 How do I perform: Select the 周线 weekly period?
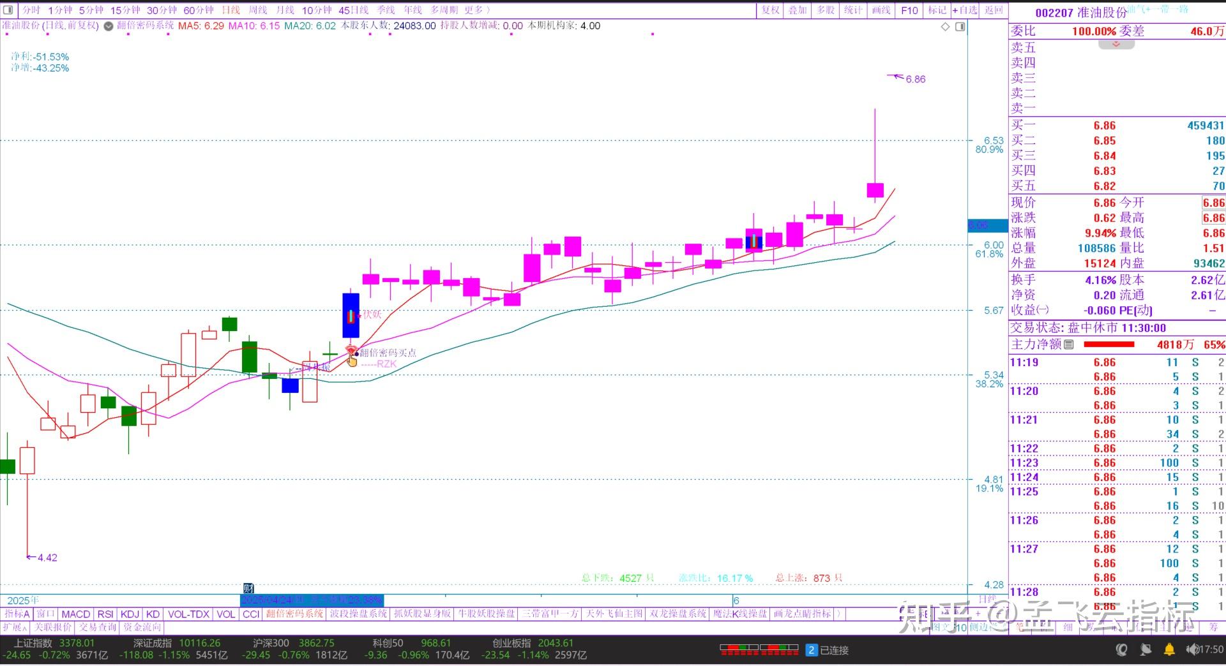pos(258,10)
